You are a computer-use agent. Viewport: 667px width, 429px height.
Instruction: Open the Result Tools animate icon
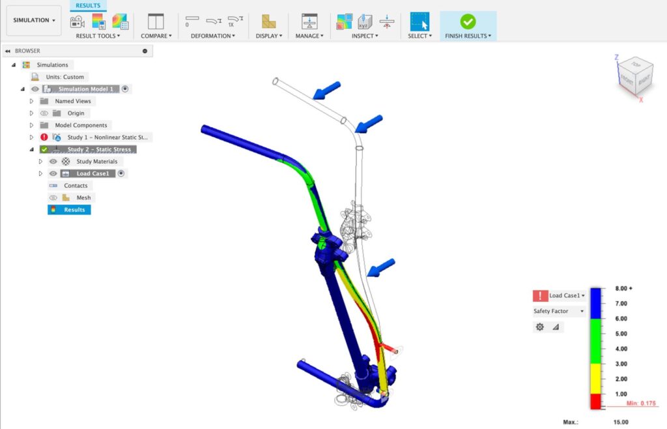76,22
